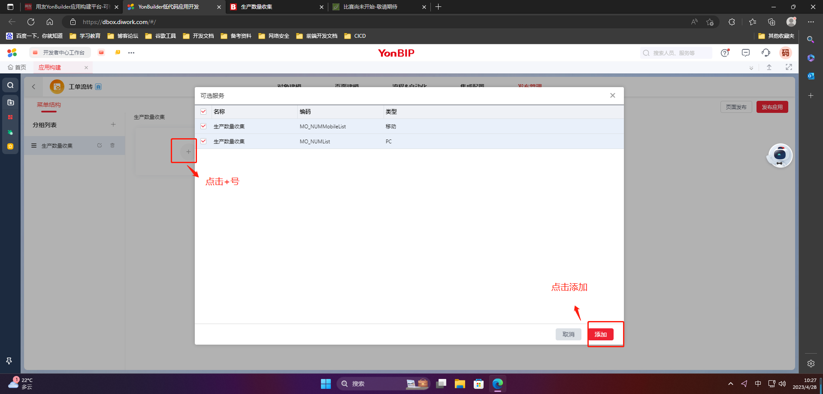Switch to 生产数量收集 browser tab
Screen dimensions: 823x394
(x=277, y=7)
